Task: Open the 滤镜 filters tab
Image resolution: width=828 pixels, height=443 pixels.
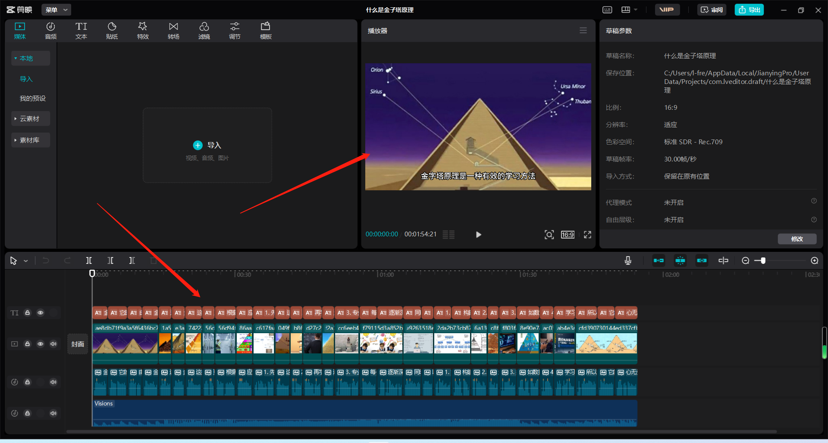Action: 204,31
